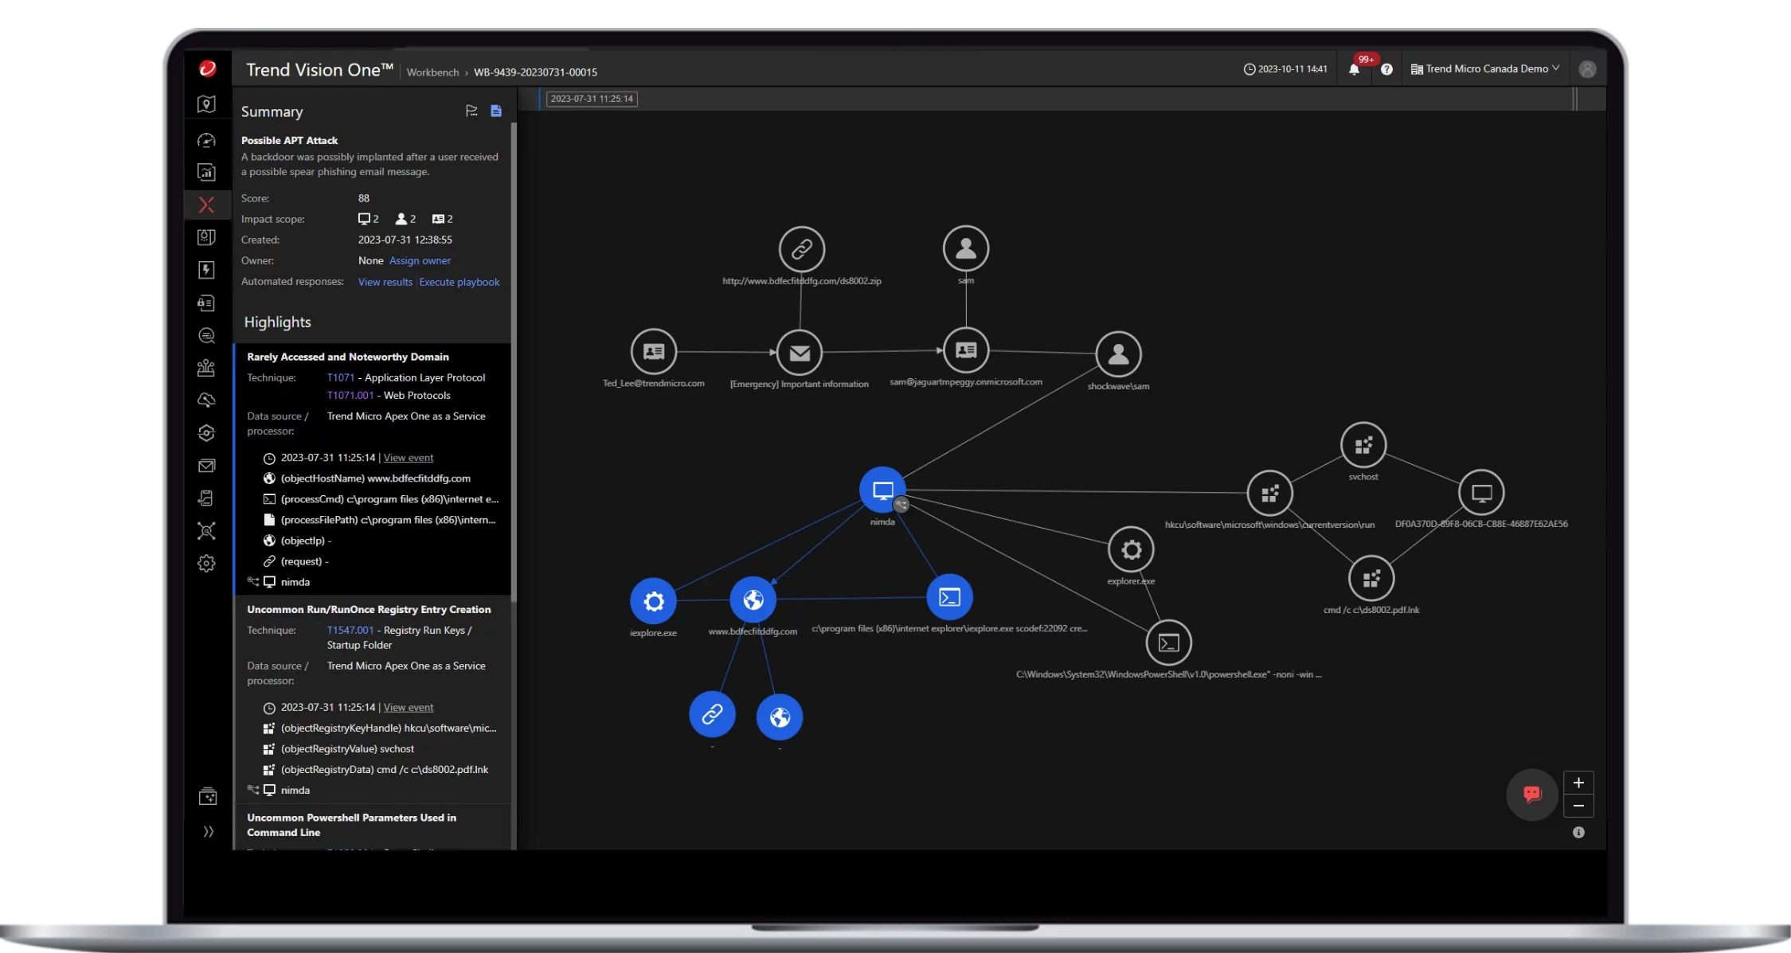
Task: Open the email envelope icon in sidebar
Action: click(206, 466)
